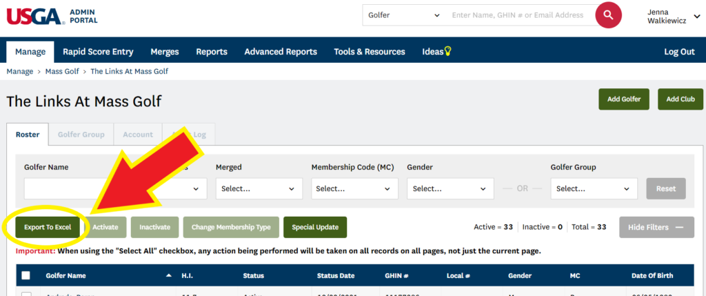This screenshot has height=296, width=706.
Task: Switch to the Account tab
Action: point(138,135)
